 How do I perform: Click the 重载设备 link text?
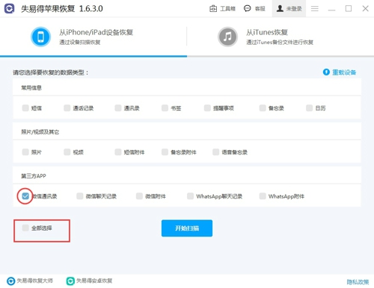coord(344,72)
